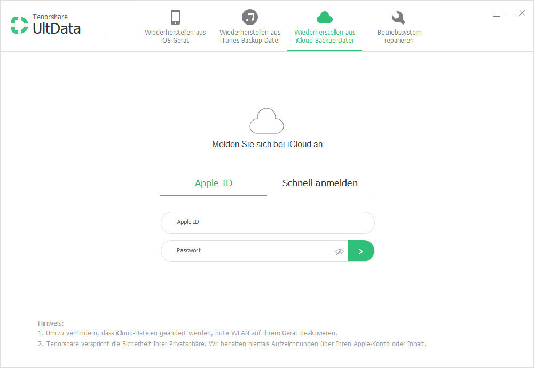
Task: Switch to the Apple ID login tab
Action: coord(214,183)
